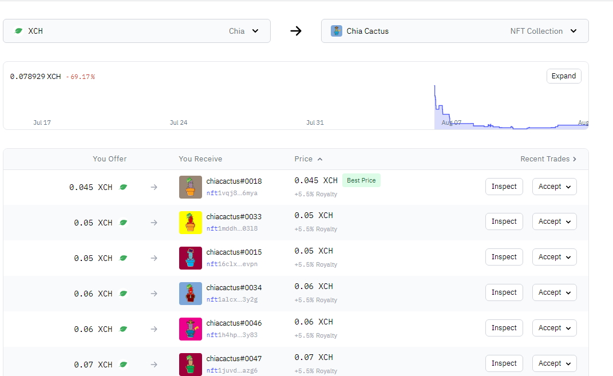Click the Chia Cactus collection icon
The height and width of the screenshot is (376, 613).
336,31
